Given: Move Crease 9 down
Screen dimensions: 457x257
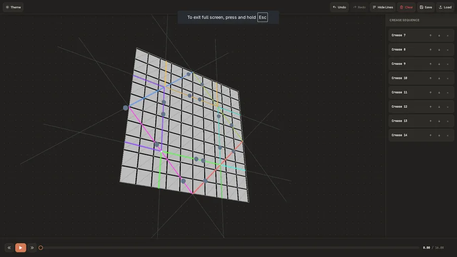Looking at the screenshot, I should [x=439, y=64].
